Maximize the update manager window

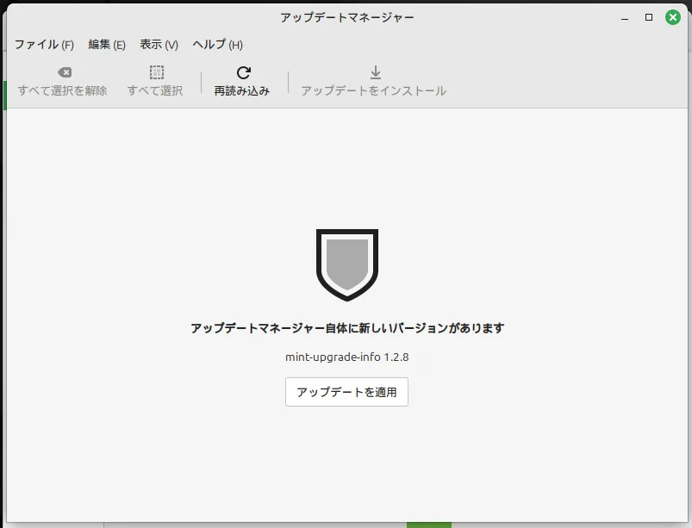(649, 17)
